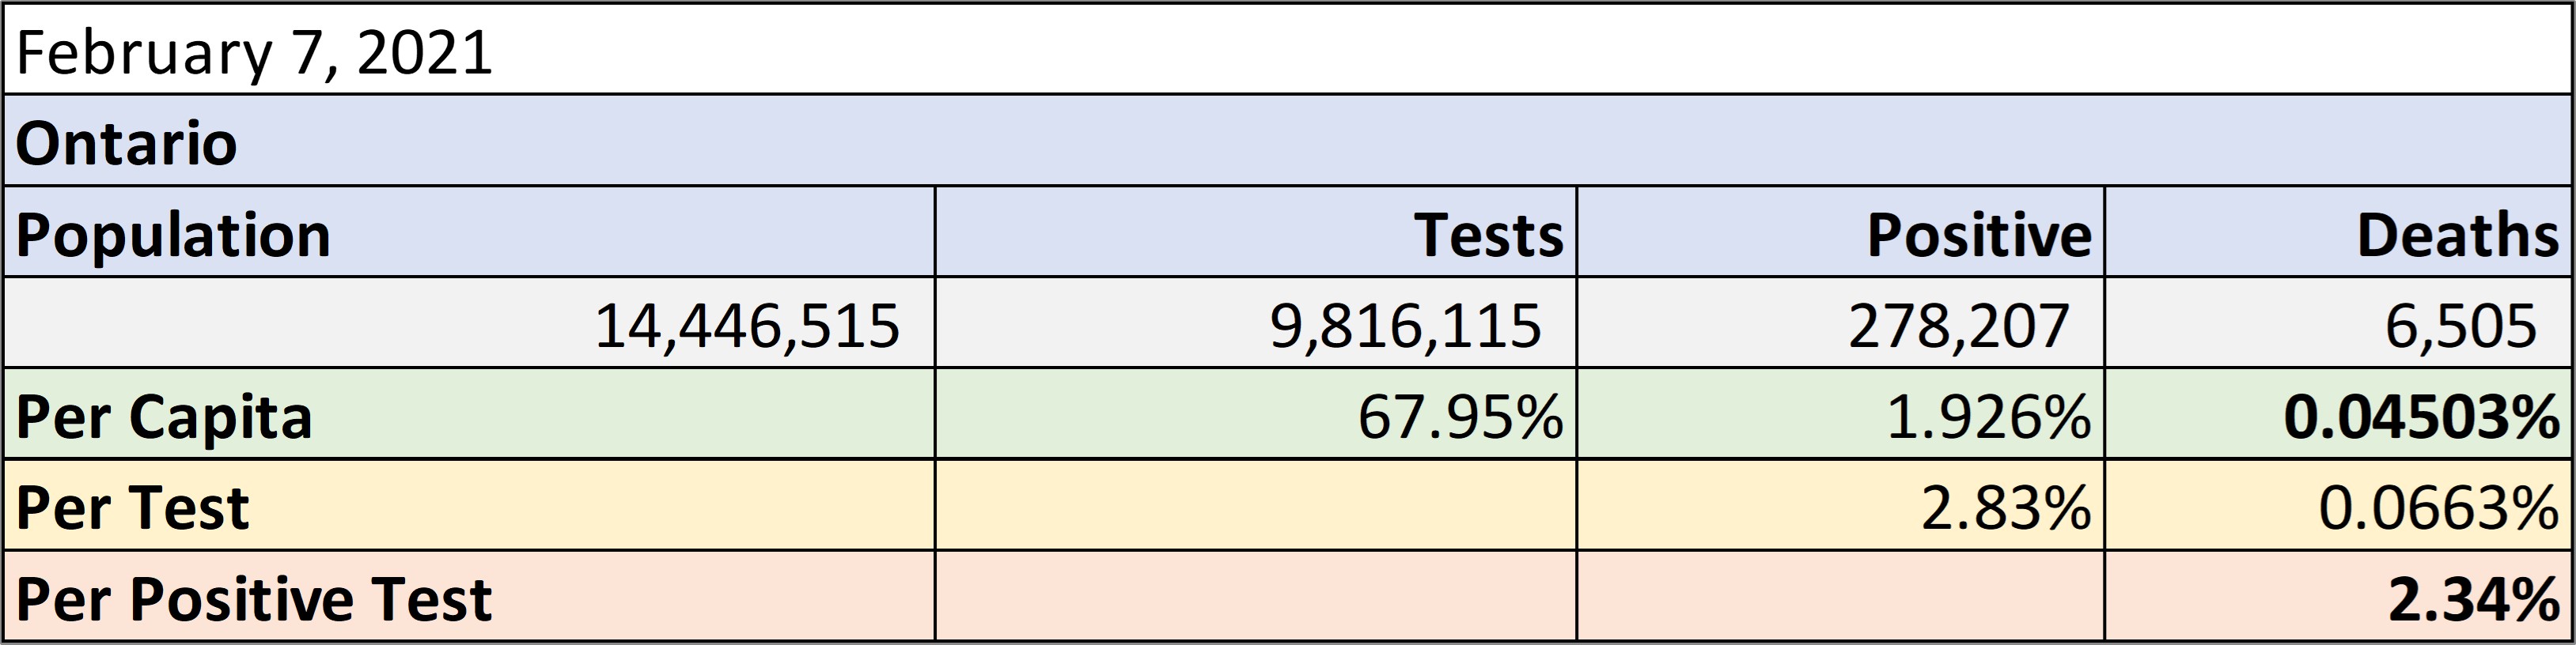Click the empty Per Test tests cell
The width and height of the screenshot is (2576, 645).
(1256, 505)
